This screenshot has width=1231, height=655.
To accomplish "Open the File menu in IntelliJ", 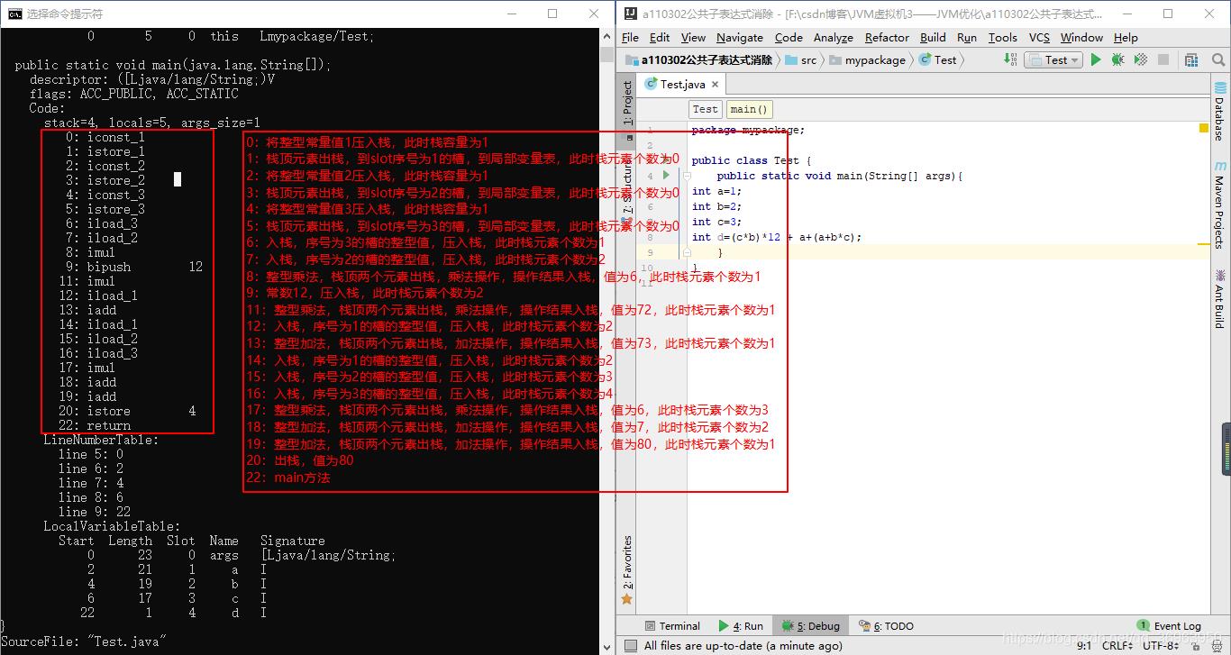I will pos(630,37).
